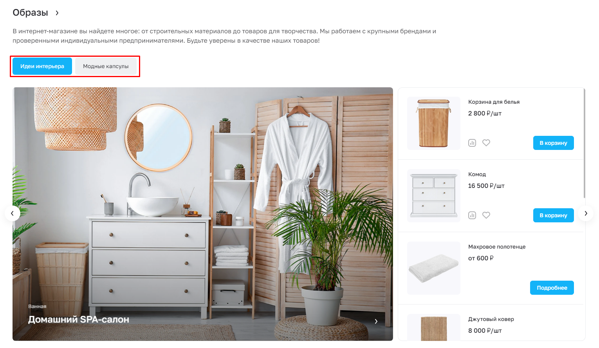
Task: Favorite the Комод with heart icon
Action: 486,215
